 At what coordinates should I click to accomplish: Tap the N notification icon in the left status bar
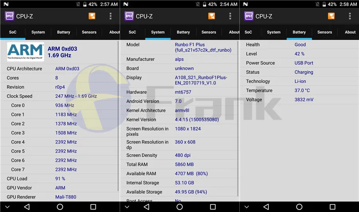point(6,4)
